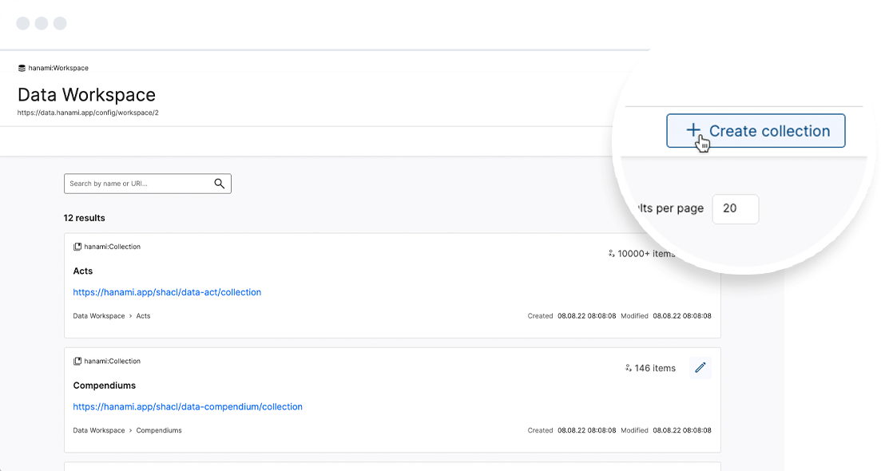Click the results per page box showing 20

coord(735,208)
